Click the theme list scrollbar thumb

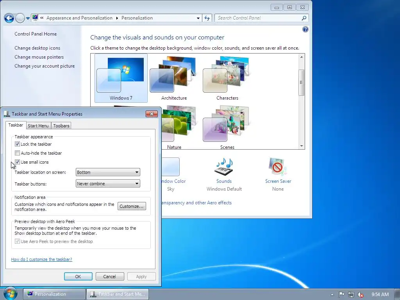coord(301,82)
